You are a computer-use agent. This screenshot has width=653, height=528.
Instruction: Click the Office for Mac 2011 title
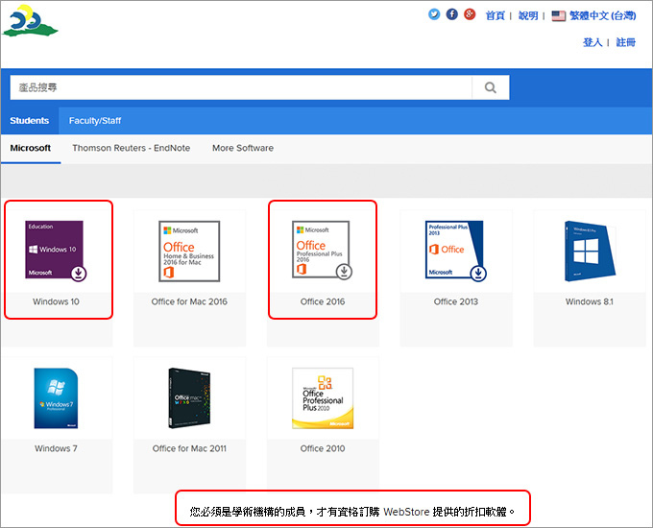coord(189,449)
